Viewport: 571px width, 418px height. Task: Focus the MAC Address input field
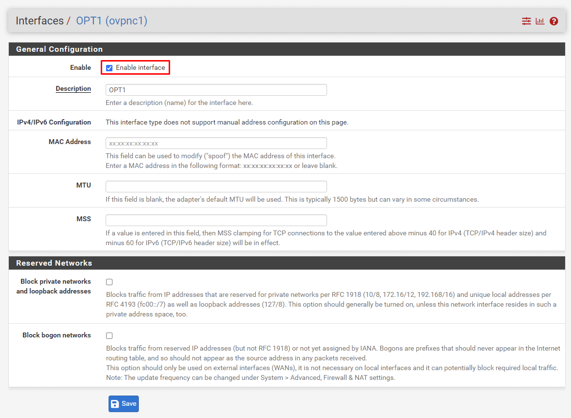pos(216,144)
